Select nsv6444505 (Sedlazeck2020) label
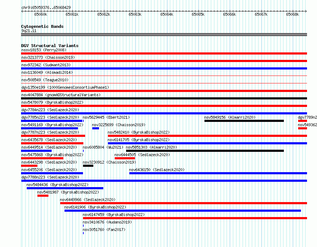This screenshot has width=317, height=247. [142, 155]
